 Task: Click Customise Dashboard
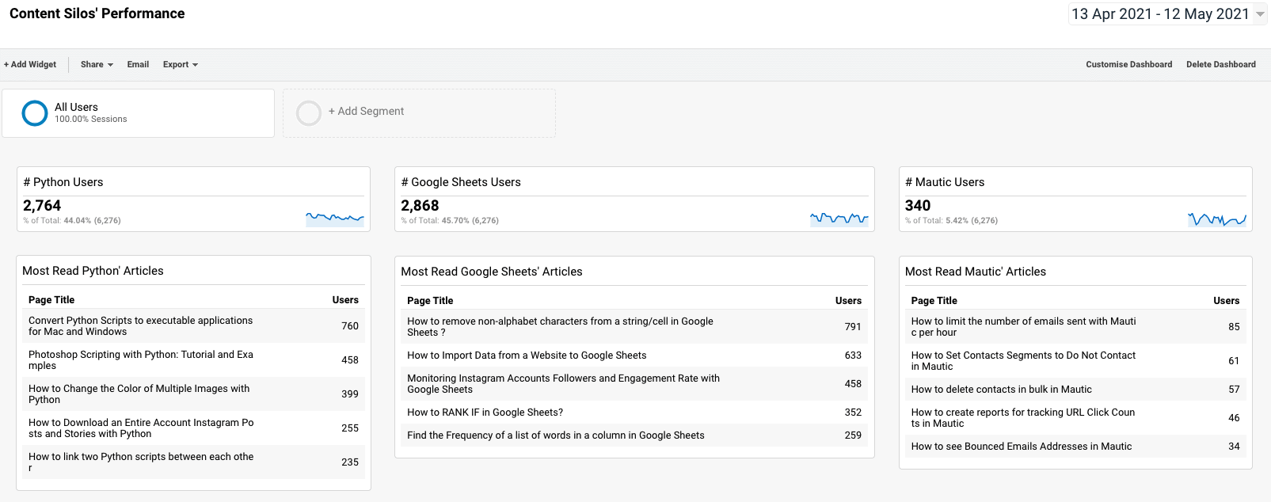coord(1128,65)
